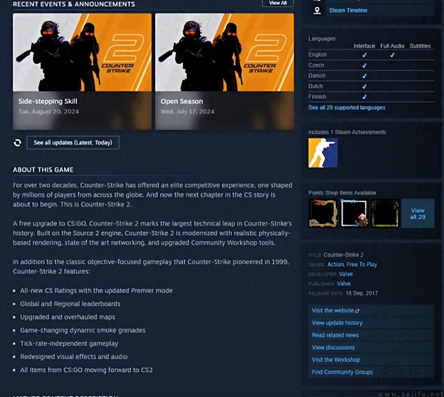Select the Action genre link
Screen dimensions: 444x397
click(x=336, y=264)
